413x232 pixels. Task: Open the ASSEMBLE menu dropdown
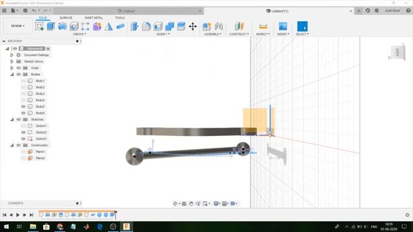click(x=212, y=34)
